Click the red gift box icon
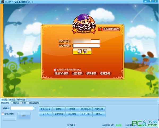Image resolution: width=159 pixels, height=128 pixels. (100, 29)
